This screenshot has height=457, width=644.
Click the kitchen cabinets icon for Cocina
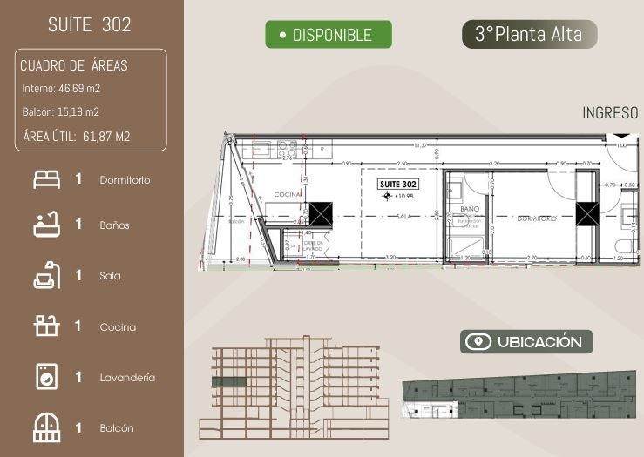(47, 326)
